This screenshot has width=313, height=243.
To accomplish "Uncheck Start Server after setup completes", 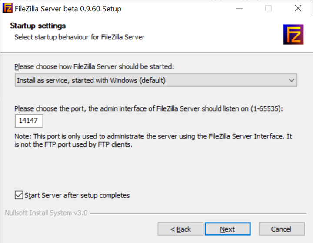I will [19, 195].
